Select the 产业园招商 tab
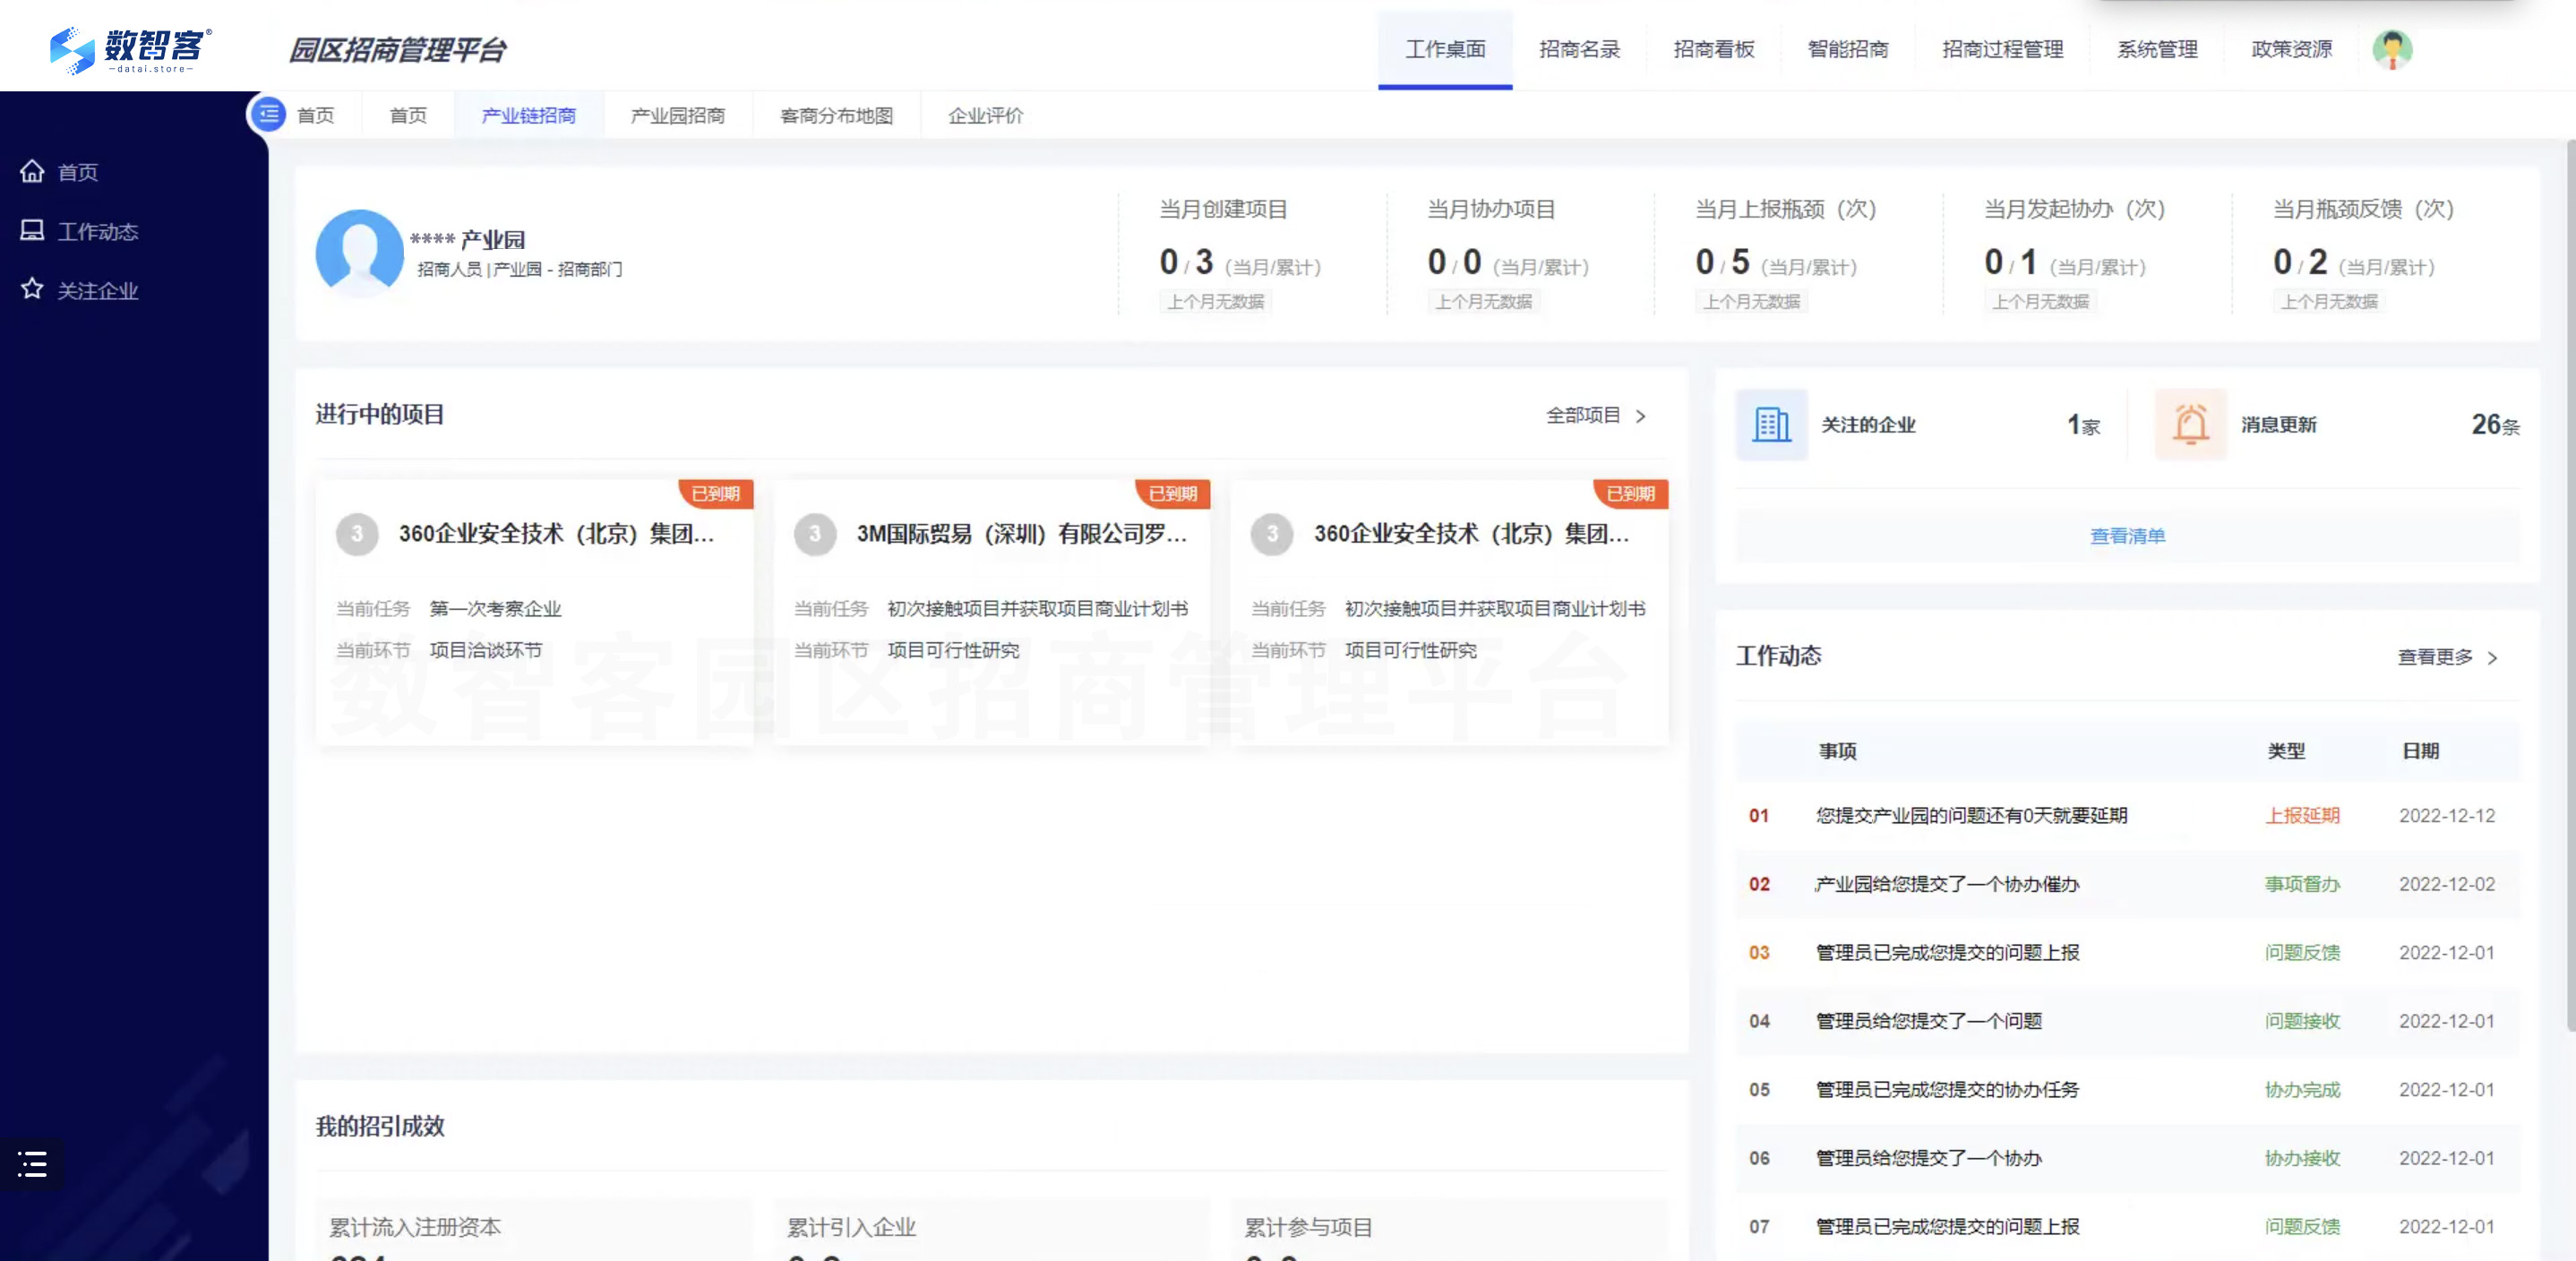The width and height of the screenshot is (2576, 1261). [678, 115]
